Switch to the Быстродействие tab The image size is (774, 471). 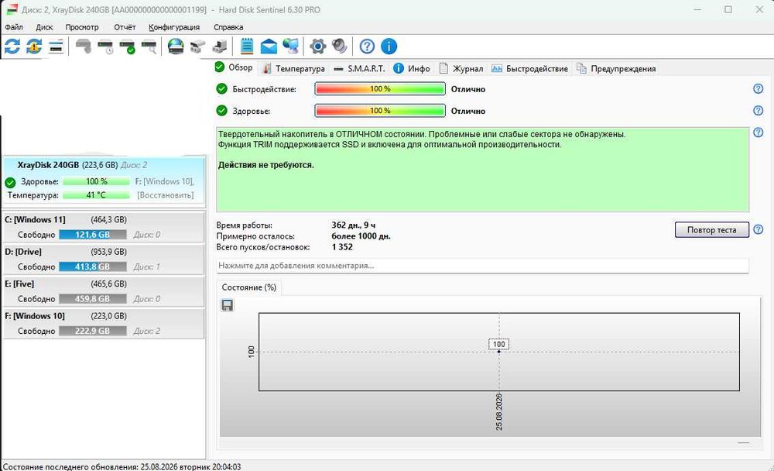click(529, 69)
